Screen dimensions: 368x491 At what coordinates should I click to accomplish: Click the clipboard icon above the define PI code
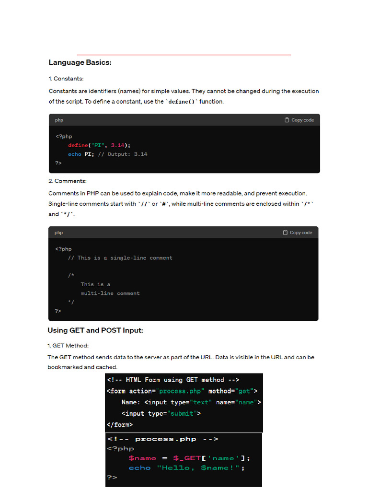click(287, 120)
